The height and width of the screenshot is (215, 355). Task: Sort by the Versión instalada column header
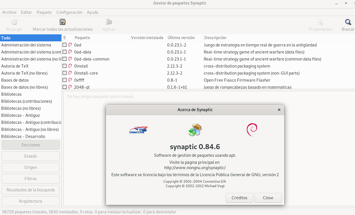click(x=147, y=38)
